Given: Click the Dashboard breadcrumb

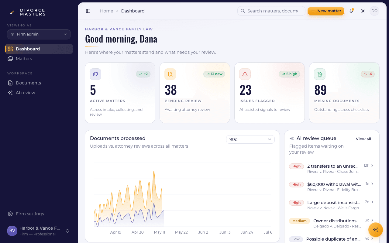Looking at the screenshot, I should 133,11.
